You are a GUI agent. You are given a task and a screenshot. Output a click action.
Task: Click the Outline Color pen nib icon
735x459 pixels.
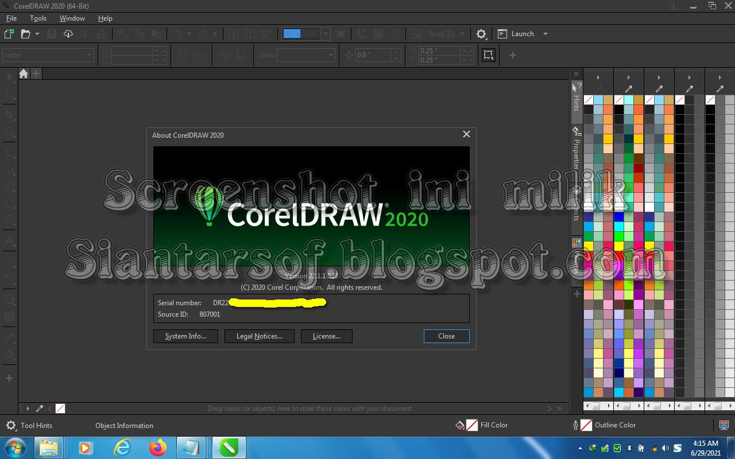click(x=575, y=425)
